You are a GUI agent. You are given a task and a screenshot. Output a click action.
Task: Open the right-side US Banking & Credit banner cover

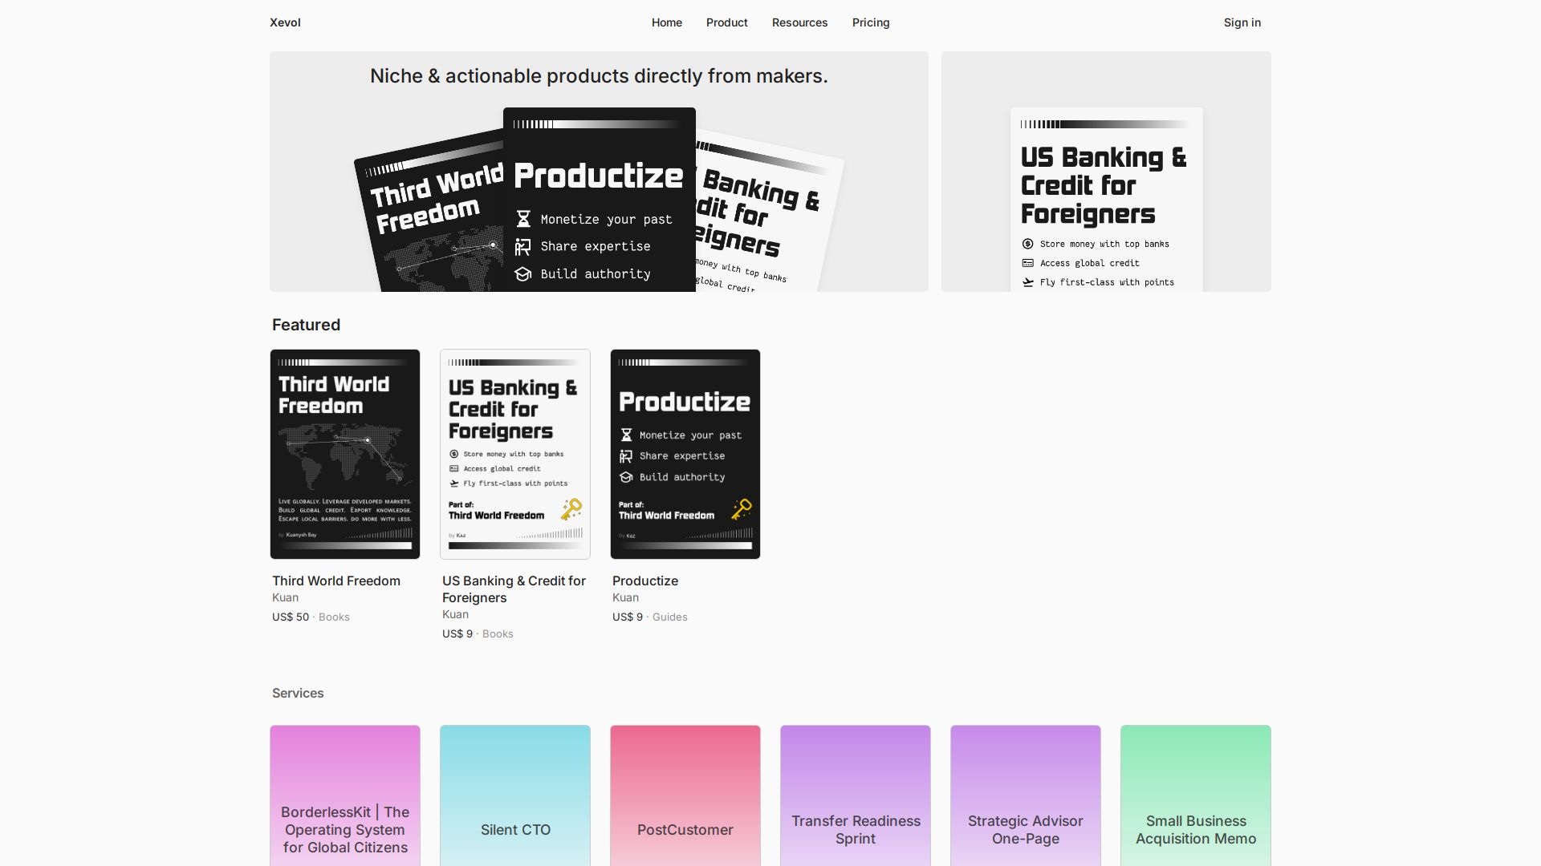pos(1106,200)
